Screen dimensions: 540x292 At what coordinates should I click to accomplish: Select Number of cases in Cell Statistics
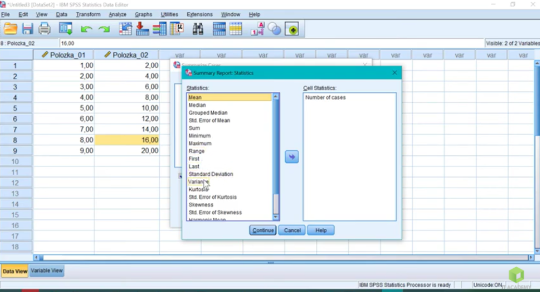coord(325,98)
